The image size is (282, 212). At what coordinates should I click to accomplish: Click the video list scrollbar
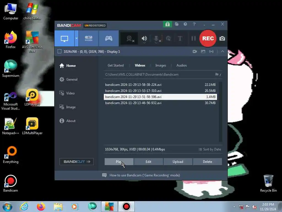[x=220, y=112]
